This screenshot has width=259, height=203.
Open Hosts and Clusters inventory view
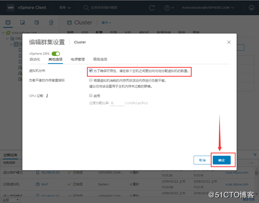(8, 22)
